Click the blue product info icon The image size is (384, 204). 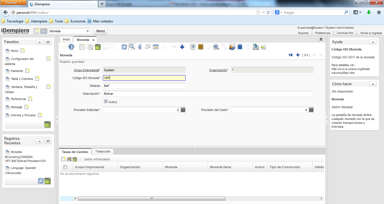coord(240,47)
